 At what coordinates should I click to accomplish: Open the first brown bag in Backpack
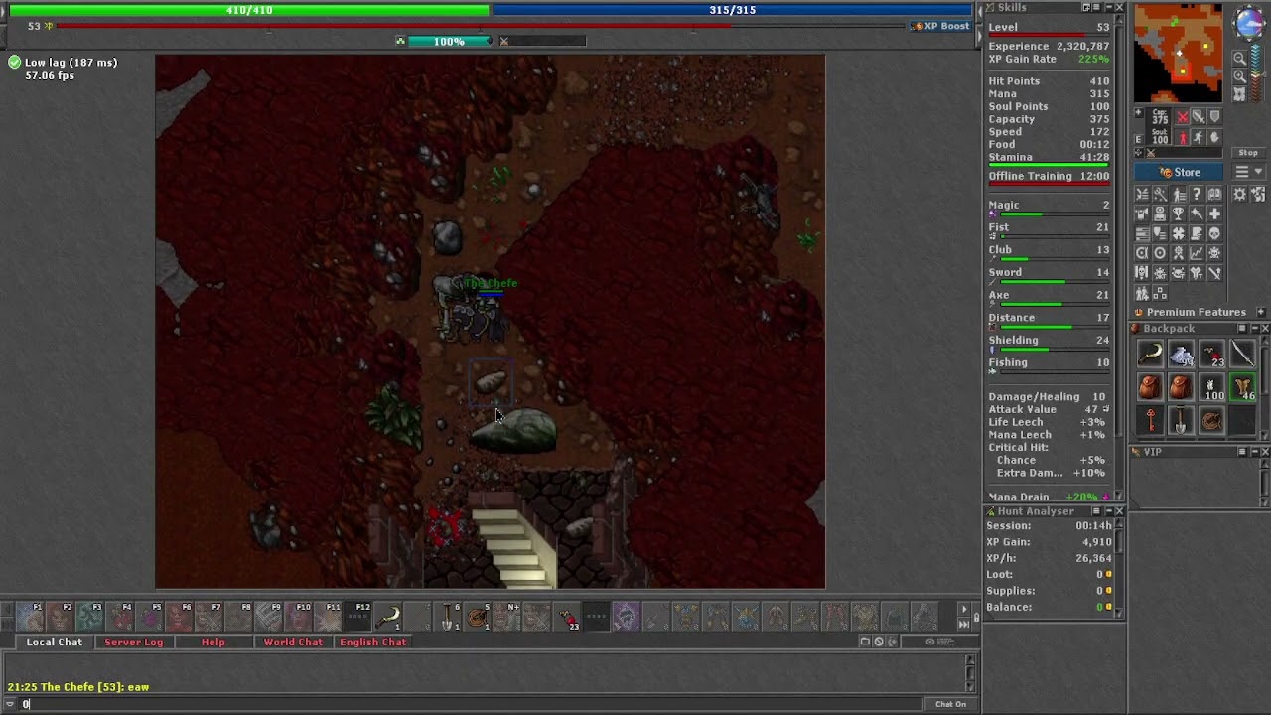(1150, 387)
